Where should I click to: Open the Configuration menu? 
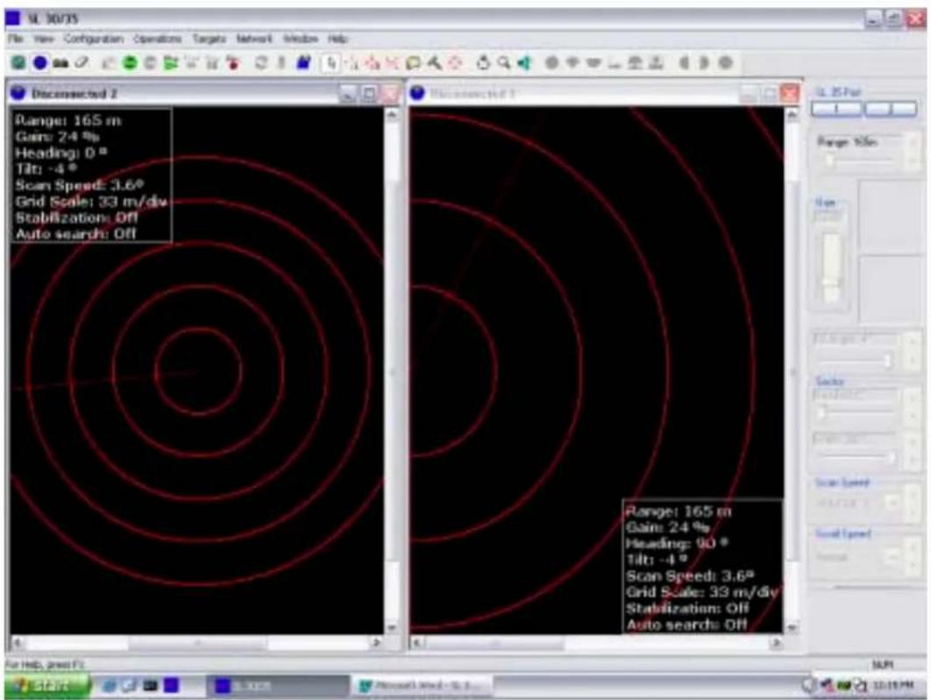pyautogui.click(x=94, y=39)
